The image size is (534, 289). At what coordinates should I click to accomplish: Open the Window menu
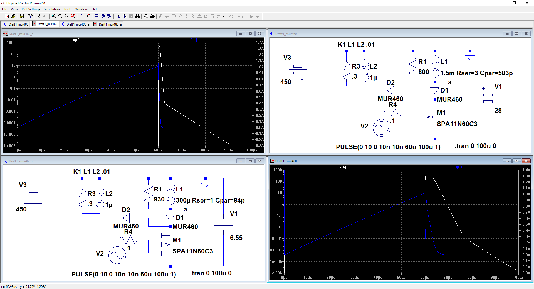coord(81,9)
